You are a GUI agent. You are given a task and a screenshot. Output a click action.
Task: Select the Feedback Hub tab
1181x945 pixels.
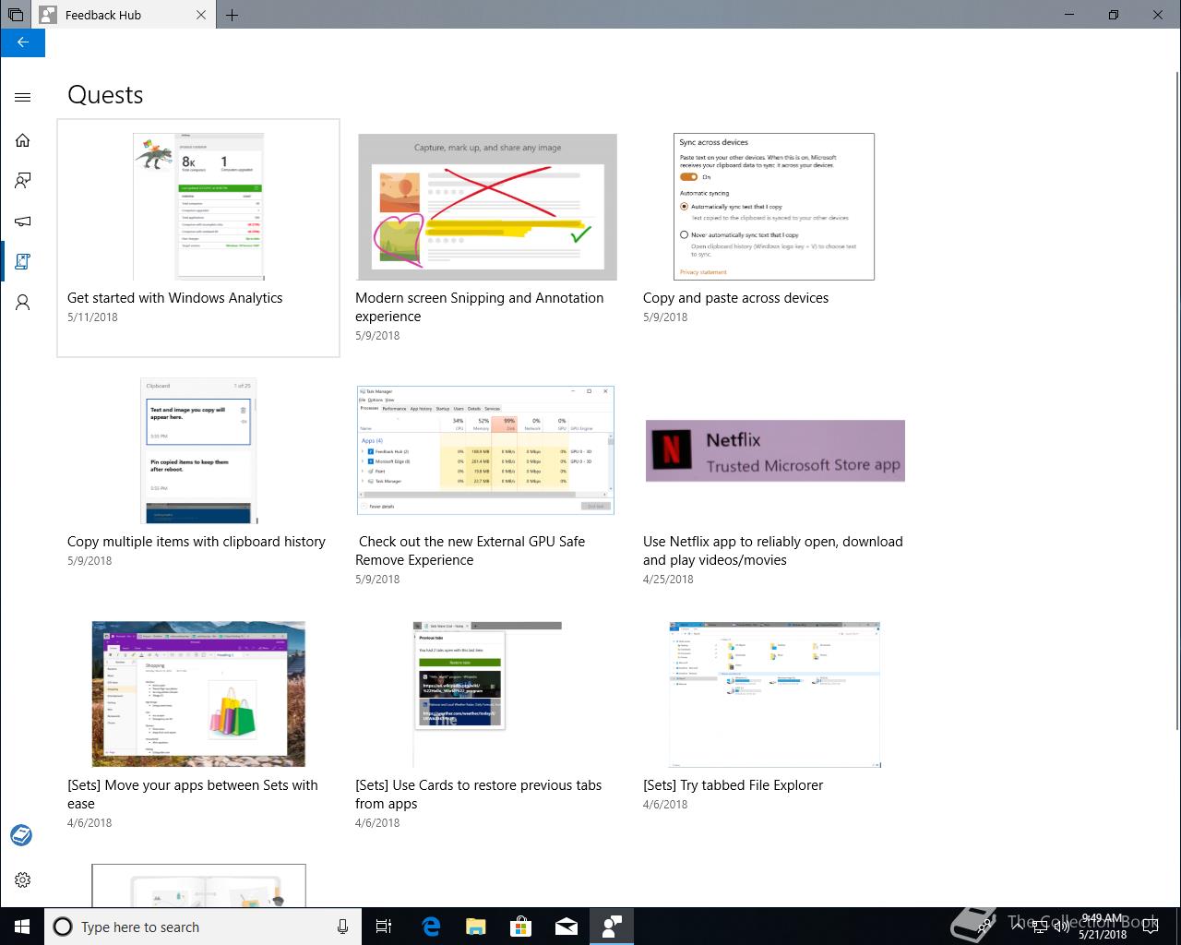(125, 15)
